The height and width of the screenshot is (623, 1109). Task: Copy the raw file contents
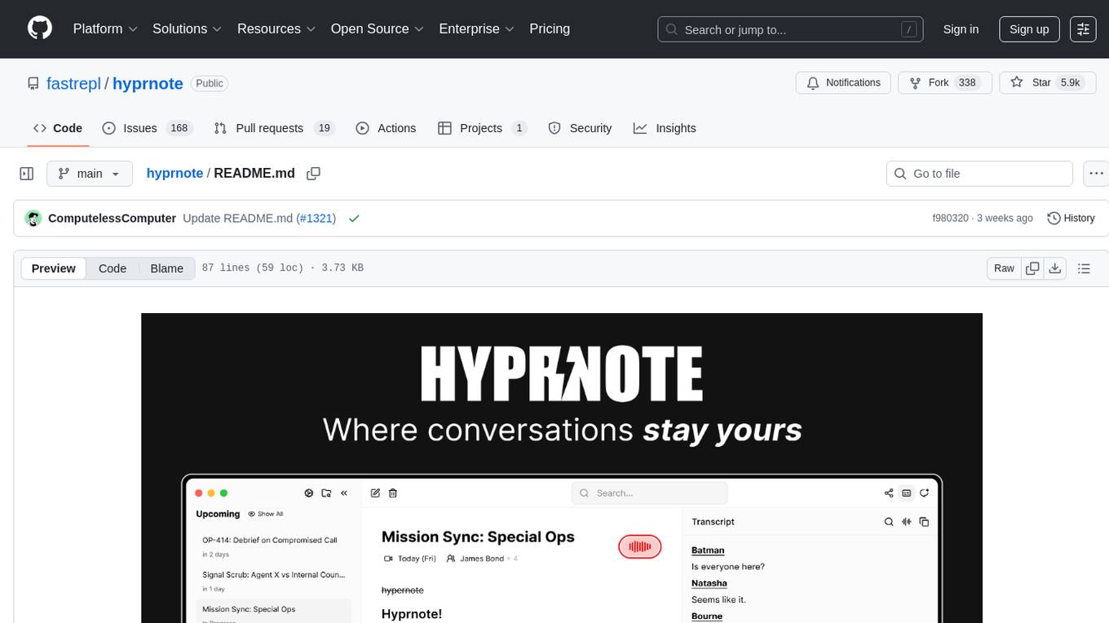click(x=1032, y=268)
